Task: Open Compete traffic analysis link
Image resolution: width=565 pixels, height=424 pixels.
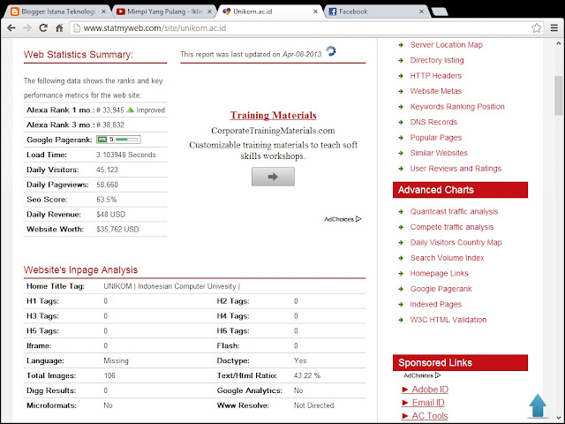Action: pos(452,227)
